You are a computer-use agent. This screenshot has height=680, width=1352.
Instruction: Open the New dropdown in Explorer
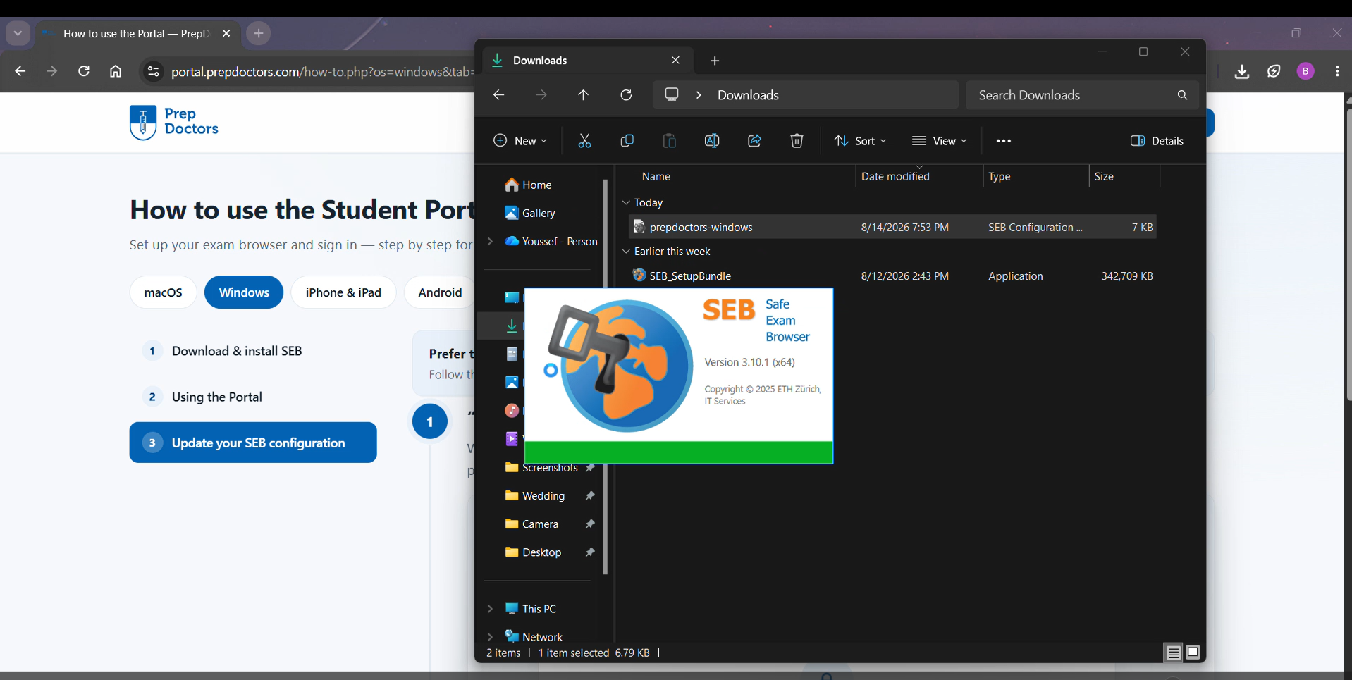click(x=520, y=141)
